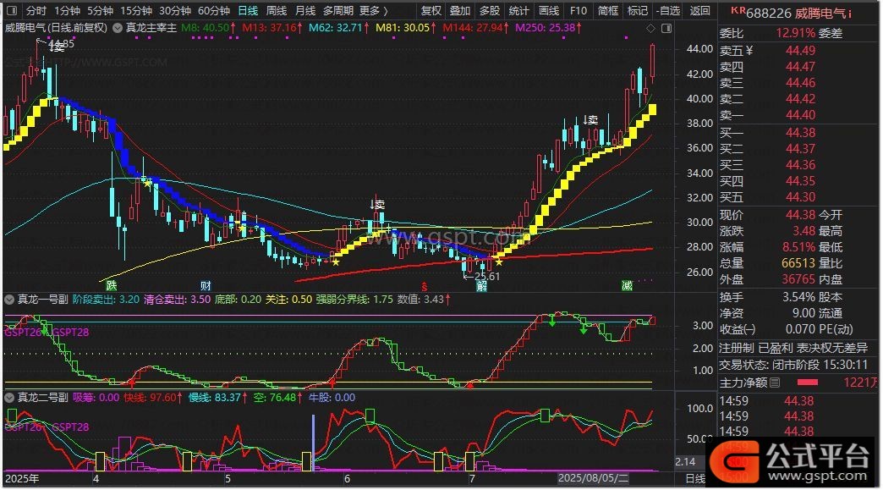Click the 减 event marker on the chart
883x490 pixels.
coord(627,285)
